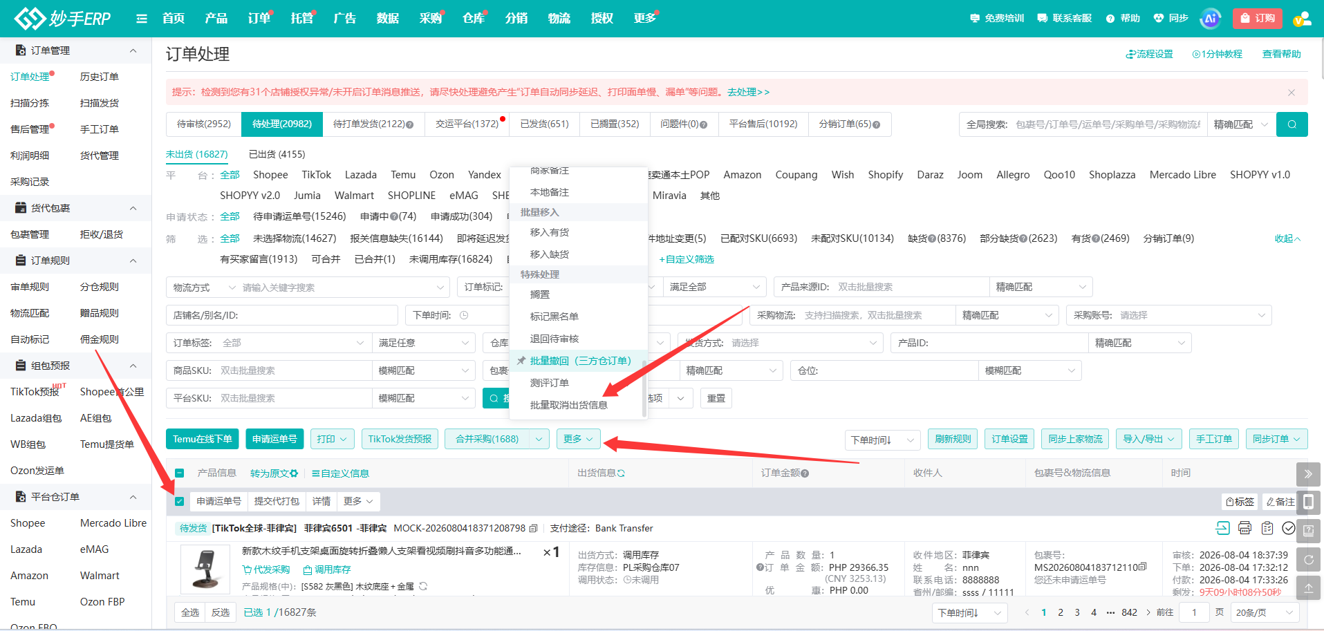This screenshot has height=631, width=1324.
Task: Click the 订购 red button
Action: click(x=1258, y=19)
